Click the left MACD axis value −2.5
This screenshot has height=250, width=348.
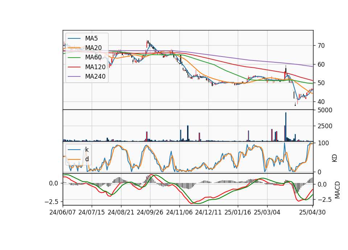[x=51, y=202]
